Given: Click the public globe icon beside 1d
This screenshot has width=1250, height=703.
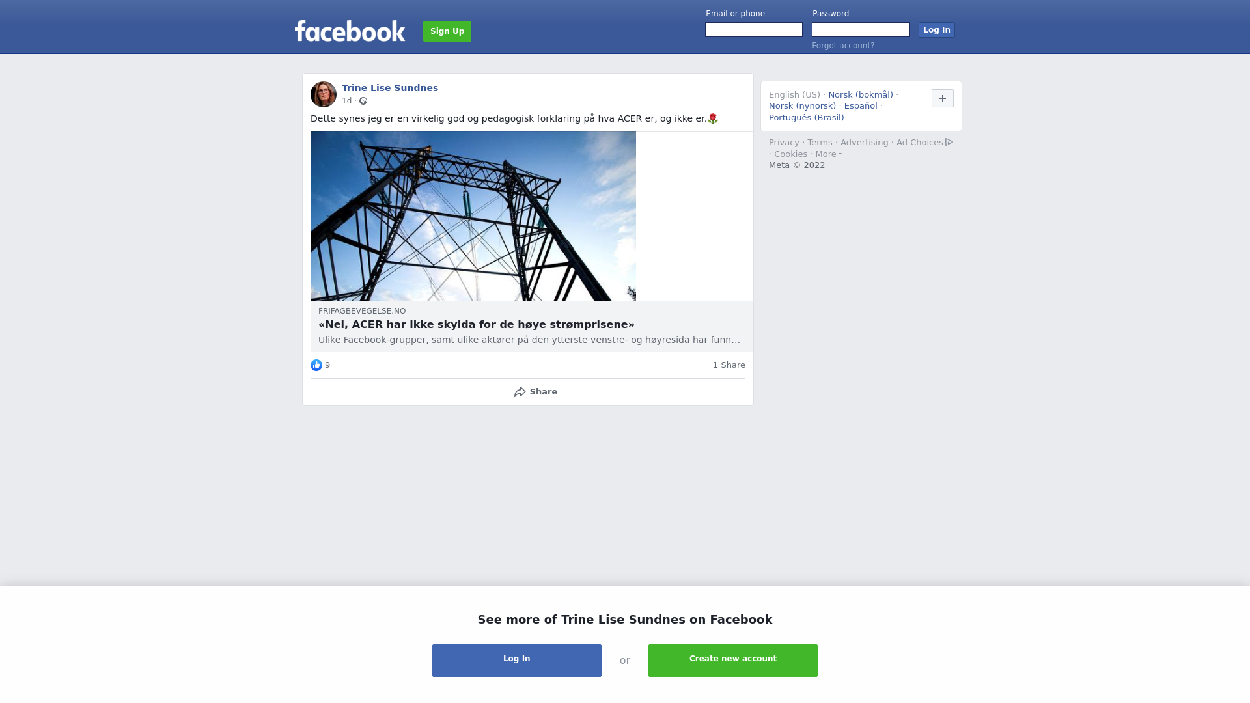Looking at the screenshot, I should tap(363, 101).
